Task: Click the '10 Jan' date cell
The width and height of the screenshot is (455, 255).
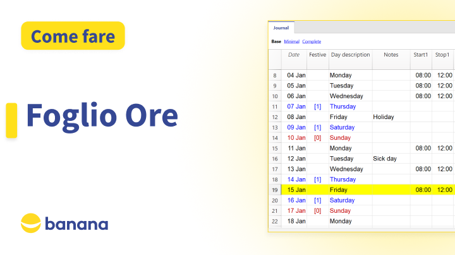Action: 294,138
